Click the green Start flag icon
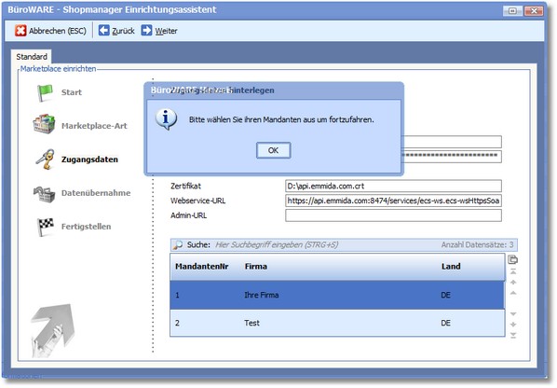This screenshot has width=557, height=388. point(45,93)
